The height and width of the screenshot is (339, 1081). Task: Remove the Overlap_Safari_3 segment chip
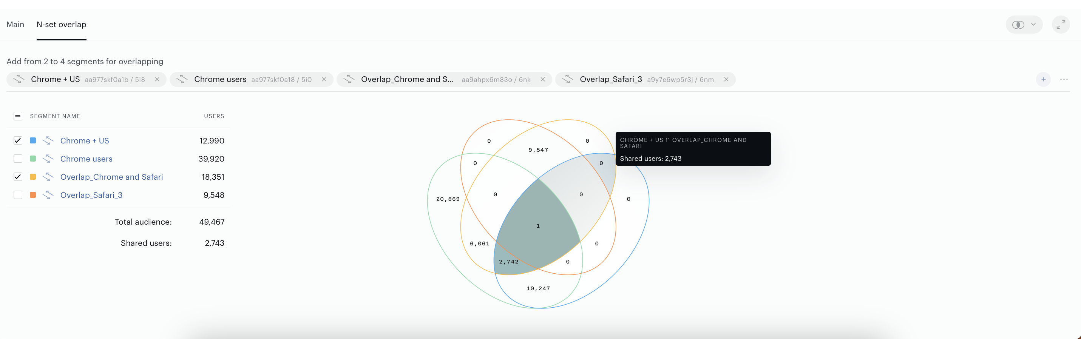tap(726, 79)
